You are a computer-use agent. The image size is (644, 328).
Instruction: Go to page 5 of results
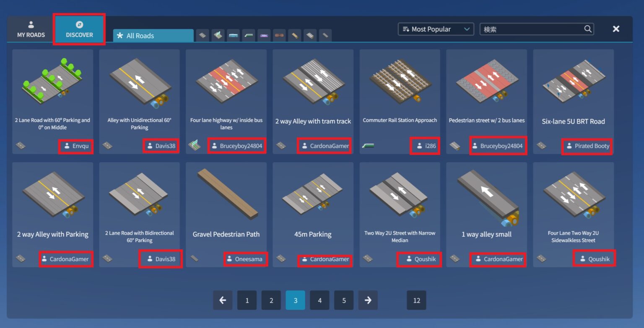coord(343,300)
